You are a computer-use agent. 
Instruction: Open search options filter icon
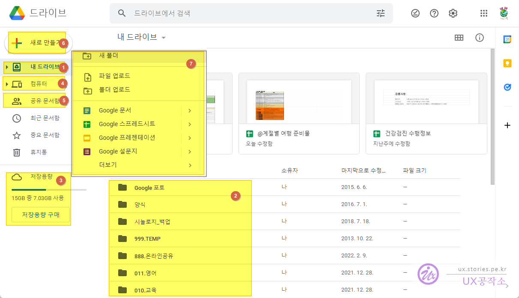click(x=381, y=13)
